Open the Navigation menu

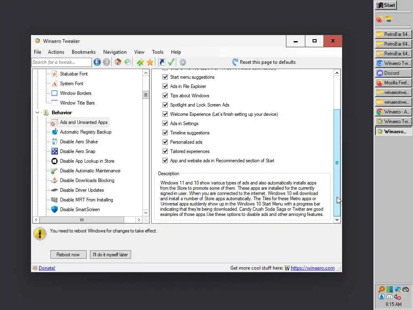pos(115,52)
